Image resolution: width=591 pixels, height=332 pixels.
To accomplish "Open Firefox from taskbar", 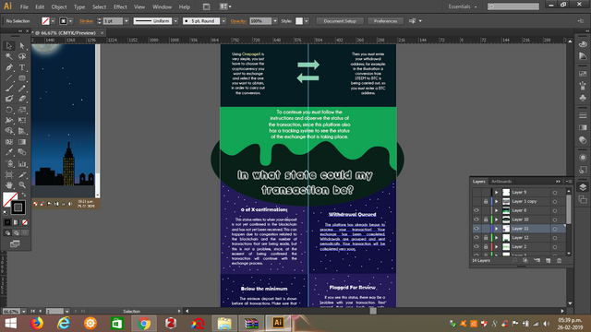I will 37,324.
